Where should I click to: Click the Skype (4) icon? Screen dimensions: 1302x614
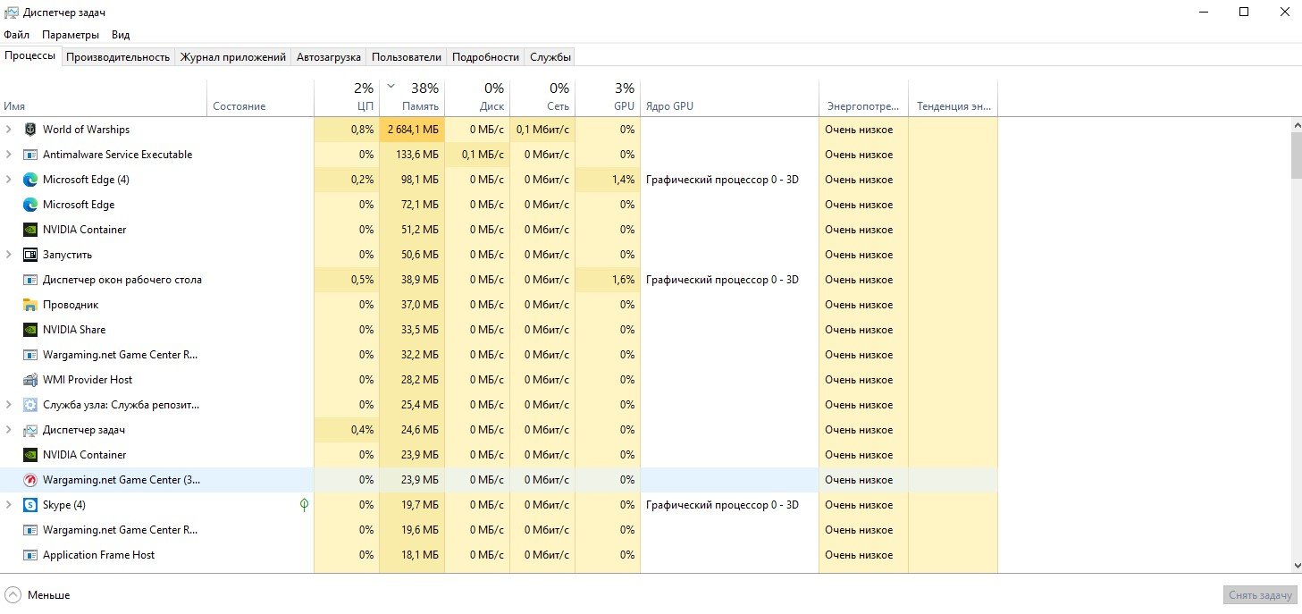click(x=29, y=505)
